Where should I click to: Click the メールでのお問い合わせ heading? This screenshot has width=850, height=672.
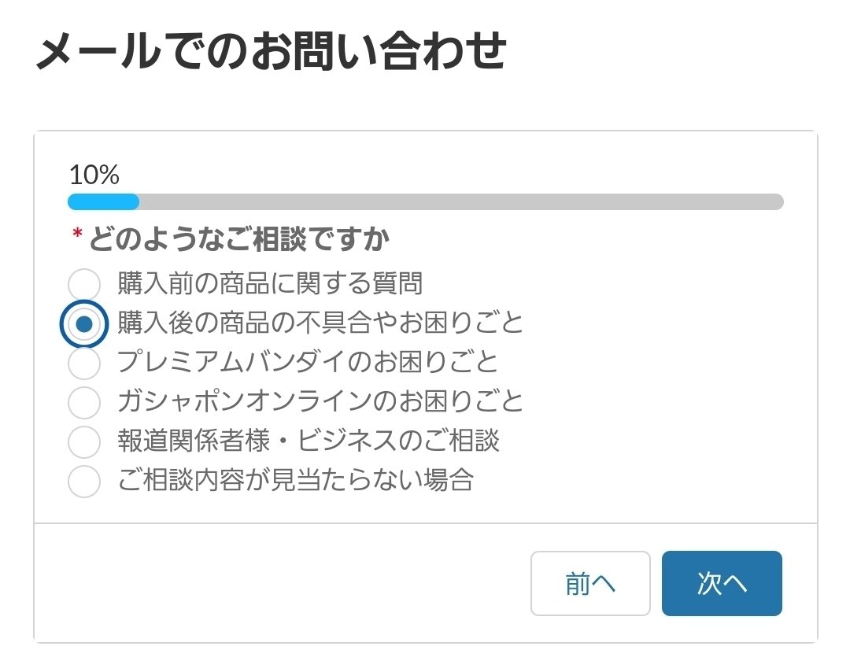pos(272,54)
